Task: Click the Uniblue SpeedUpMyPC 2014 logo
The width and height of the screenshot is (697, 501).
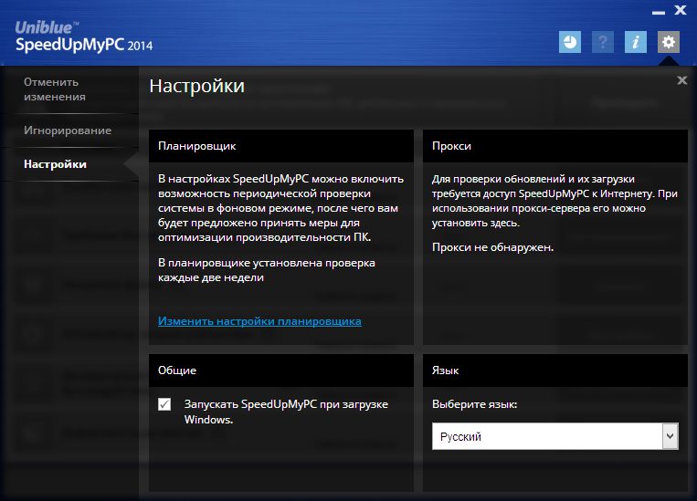Action: click(x=84, y=37)
